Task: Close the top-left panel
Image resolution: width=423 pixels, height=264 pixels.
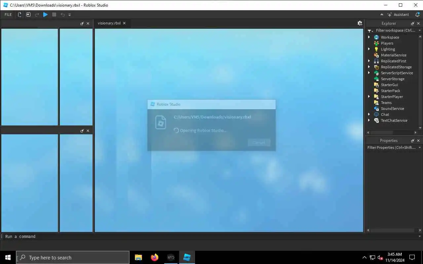Action: click(x=88, y=23)
